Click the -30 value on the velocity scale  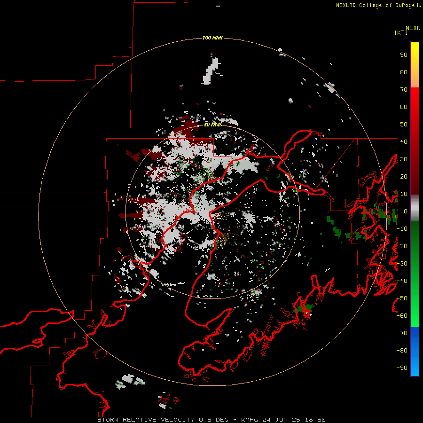402,264
